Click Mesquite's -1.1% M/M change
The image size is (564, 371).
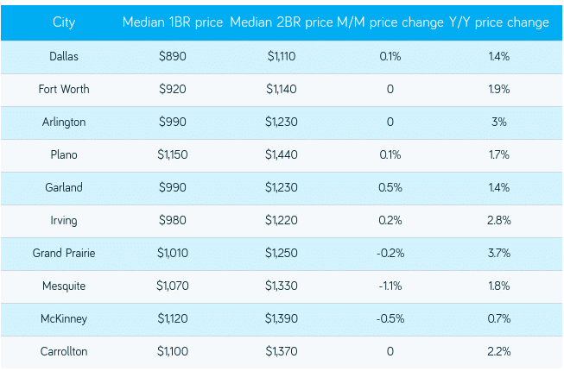[x=390, y=286]
